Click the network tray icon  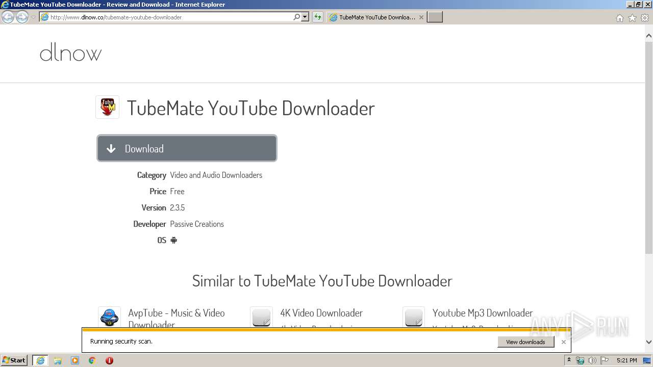(x=580, y=360)
